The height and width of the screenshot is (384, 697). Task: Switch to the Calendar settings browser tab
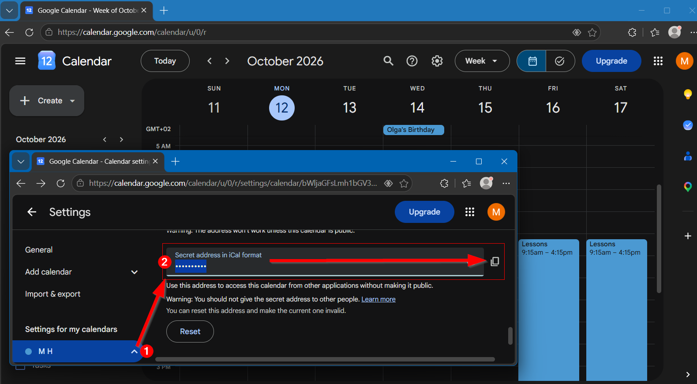tap(97, 162)
